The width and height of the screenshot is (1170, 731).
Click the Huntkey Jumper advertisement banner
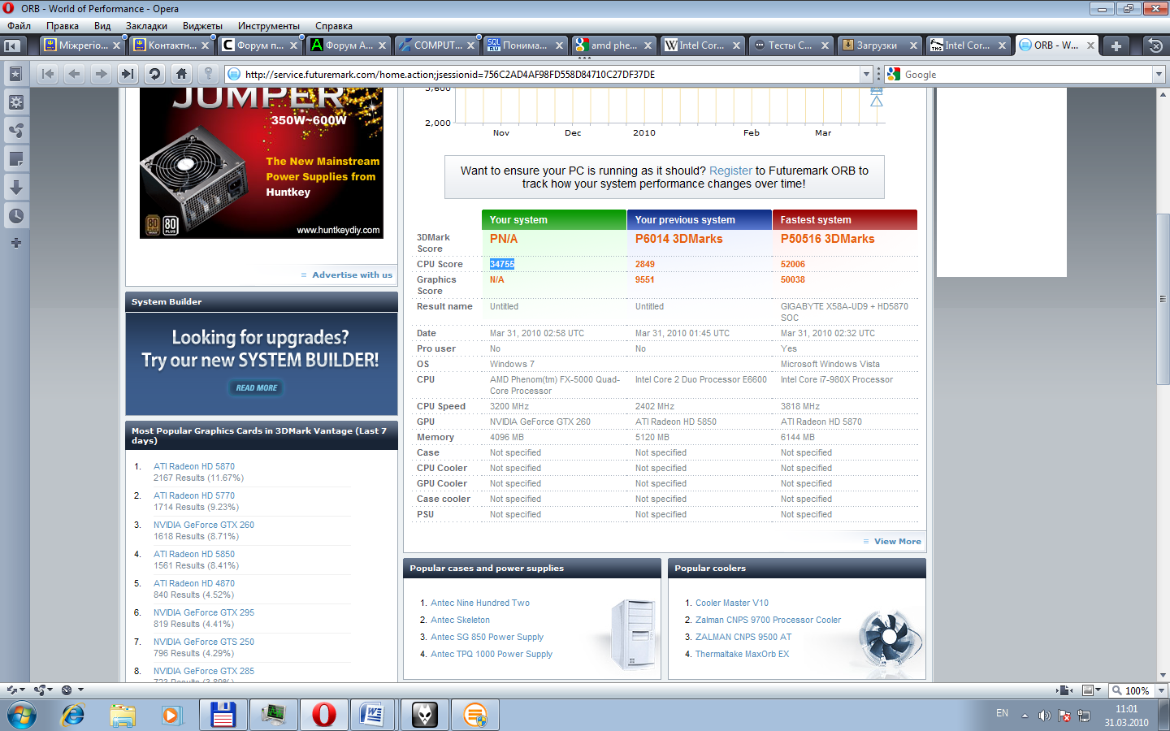coord(262,163)
